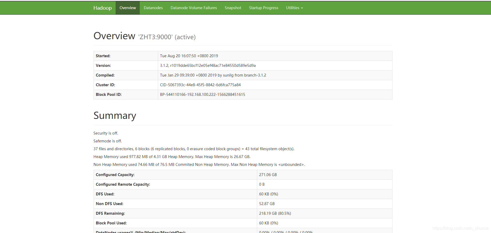Click the Started: label cell

(126, 56)
